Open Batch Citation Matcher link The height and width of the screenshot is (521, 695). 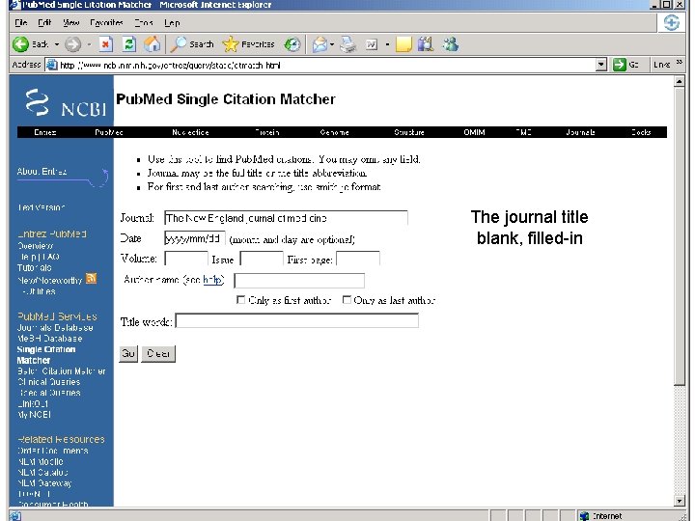click(x=61, y=370)
